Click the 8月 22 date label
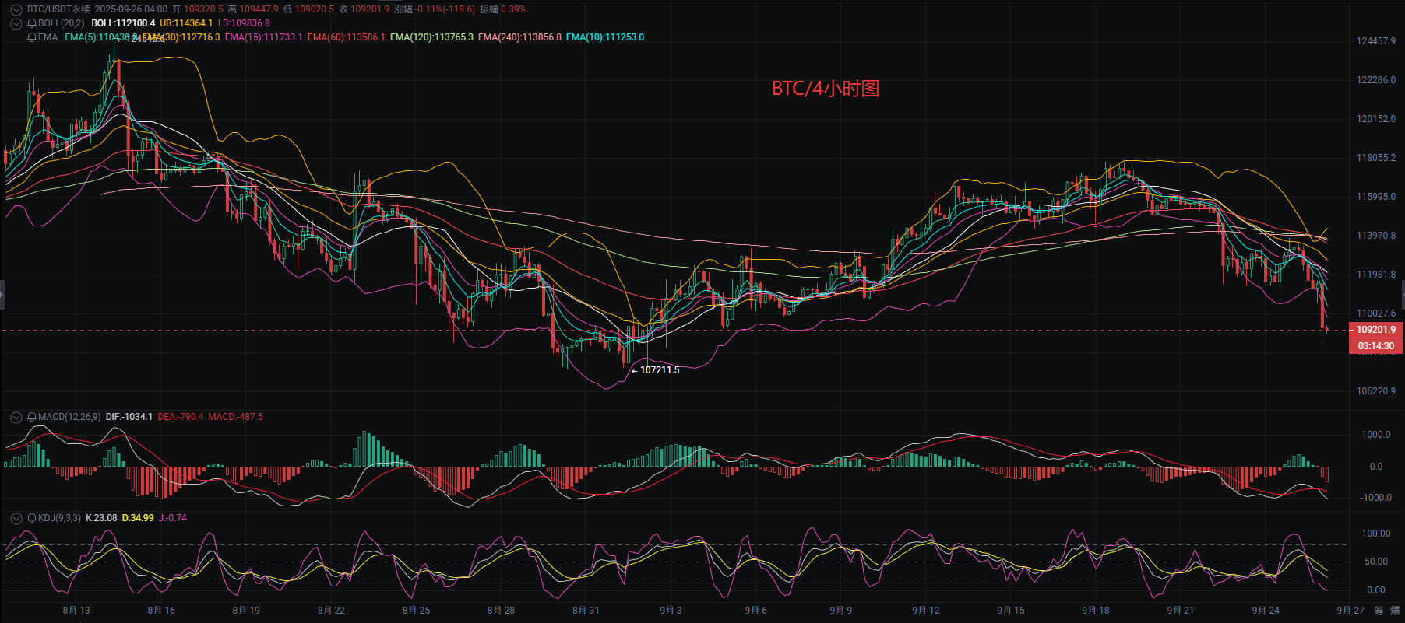 (x=331, y=611)
